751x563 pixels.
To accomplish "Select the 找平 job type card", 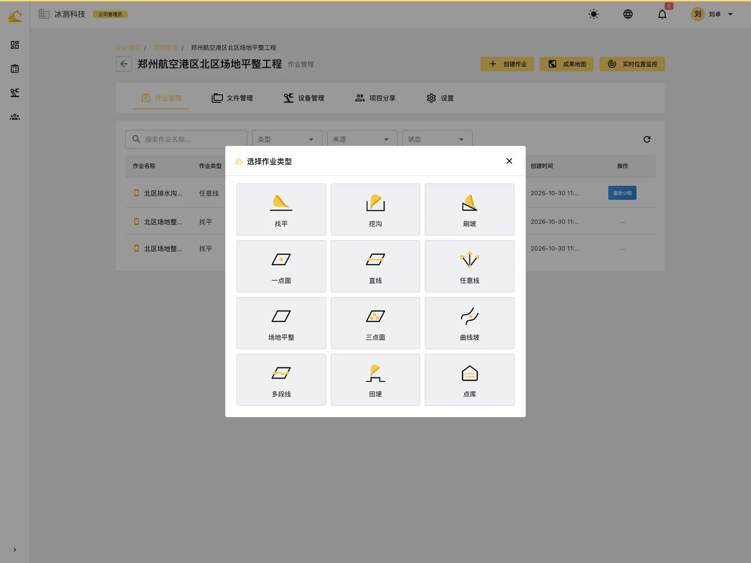I will point(281,209).
